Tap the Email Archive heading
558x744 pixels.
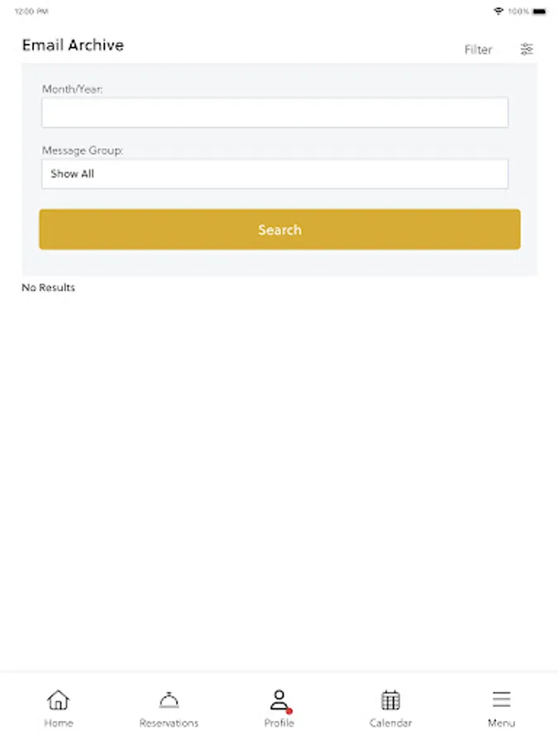[x=73, y=45]
